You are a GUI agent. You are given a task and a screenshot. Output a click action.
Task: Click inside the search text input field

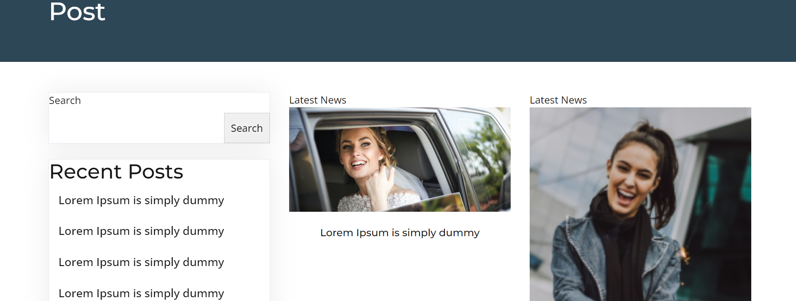136,128
